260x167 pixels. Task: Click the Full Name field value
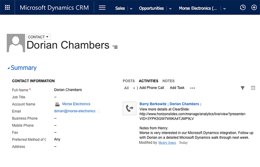(x=68, y=90)
